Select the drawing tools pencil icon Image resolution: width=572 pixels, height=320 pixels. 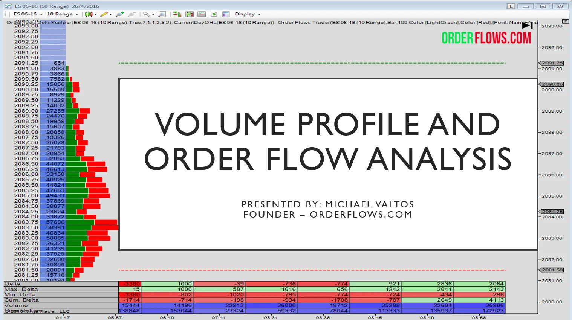pyautogui.click(x=104, y=14)
